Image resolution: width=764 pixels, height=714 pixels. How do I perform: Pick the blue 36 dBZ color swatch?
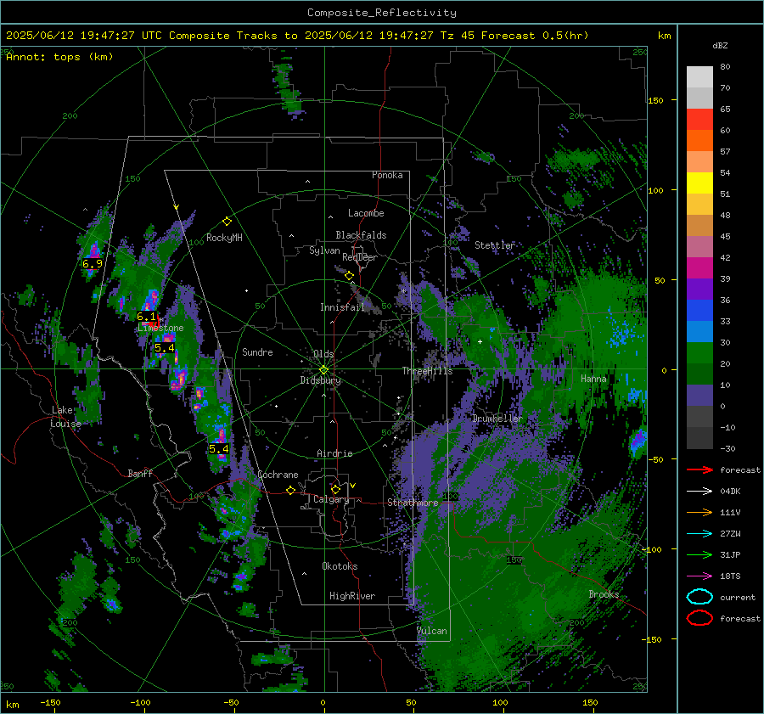(x=699, y=311)
